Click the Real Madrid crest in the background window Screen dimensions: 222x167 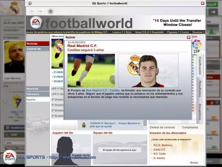[x=14, y=8]
